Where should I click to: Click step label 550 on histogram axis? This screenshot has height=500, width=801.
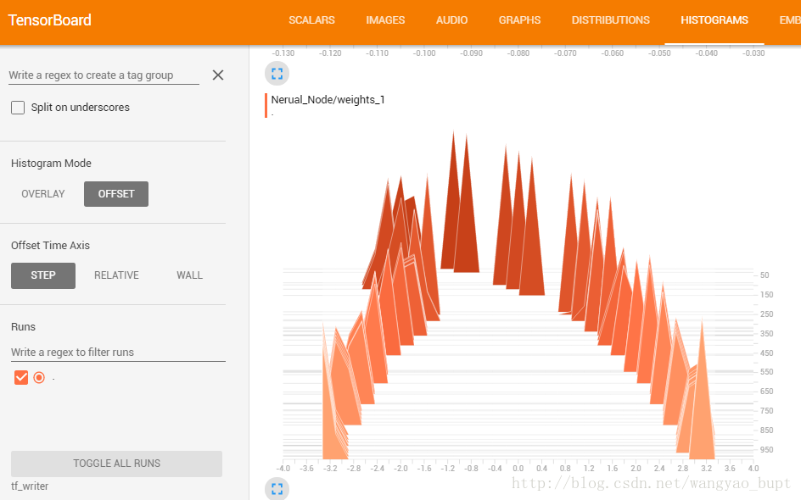coord(766,372)
